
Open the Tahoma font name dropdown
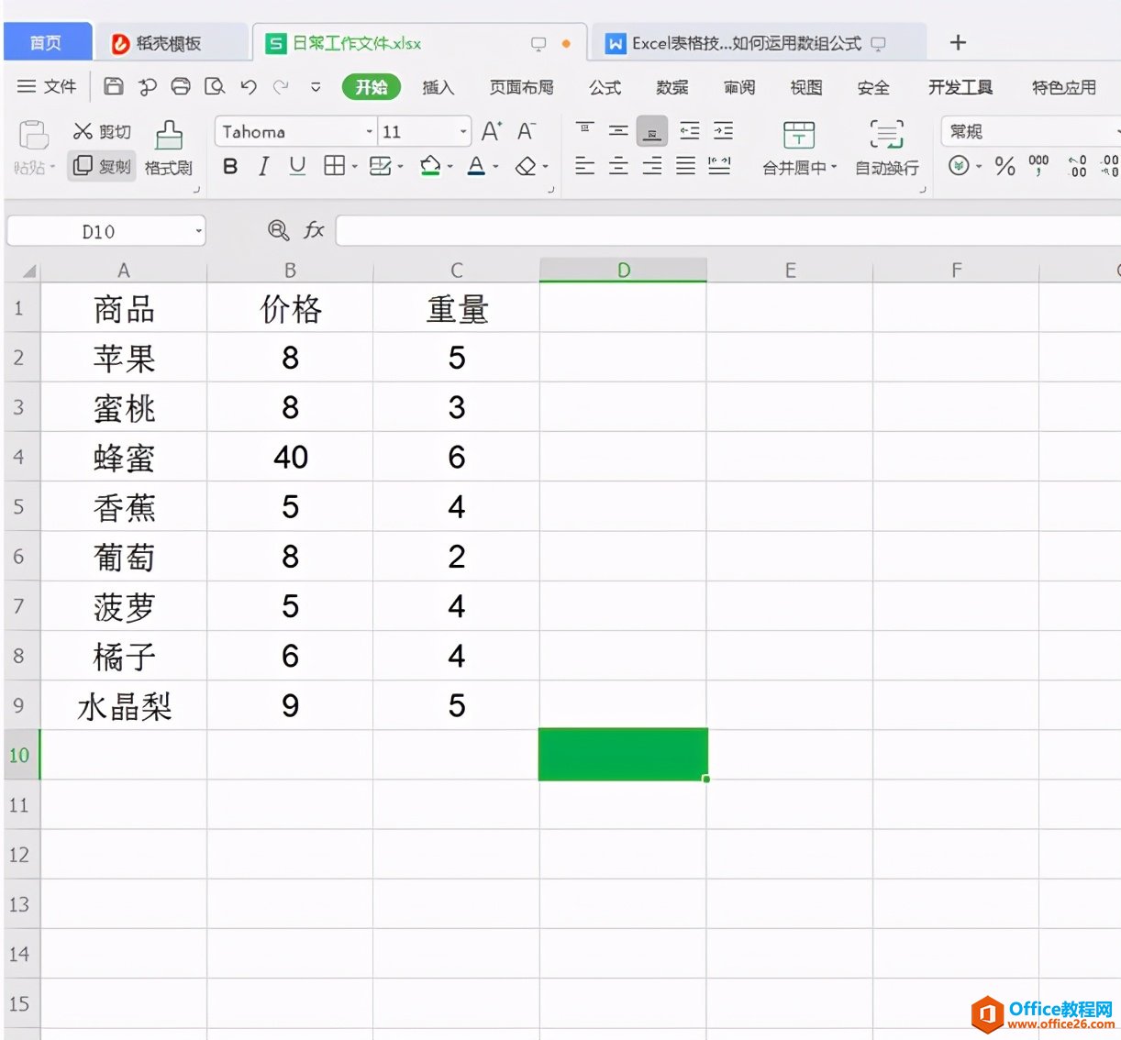point(370,132)
